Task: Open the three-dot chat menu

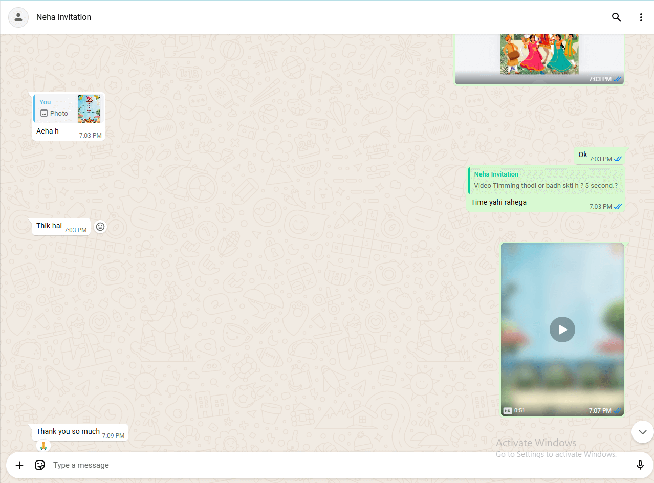Action: [641, 17]
